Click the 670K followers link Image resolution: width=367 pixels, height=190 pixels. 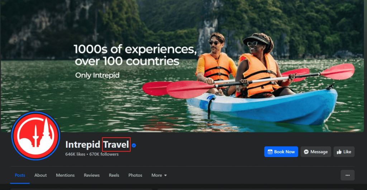[104, 155]
